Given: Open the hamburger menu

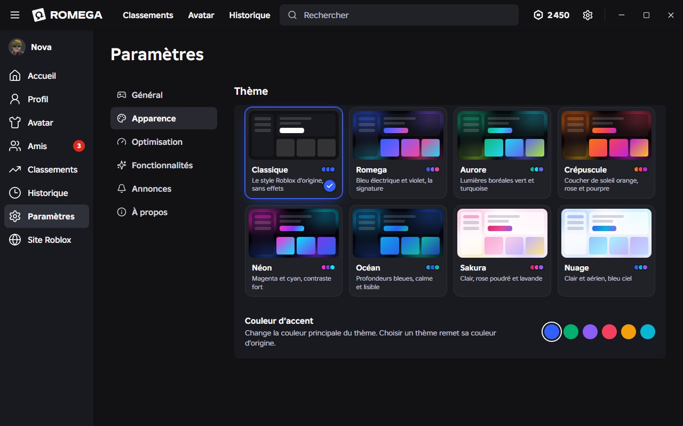Looking at the screenshot, I should (x=15, y=15).
